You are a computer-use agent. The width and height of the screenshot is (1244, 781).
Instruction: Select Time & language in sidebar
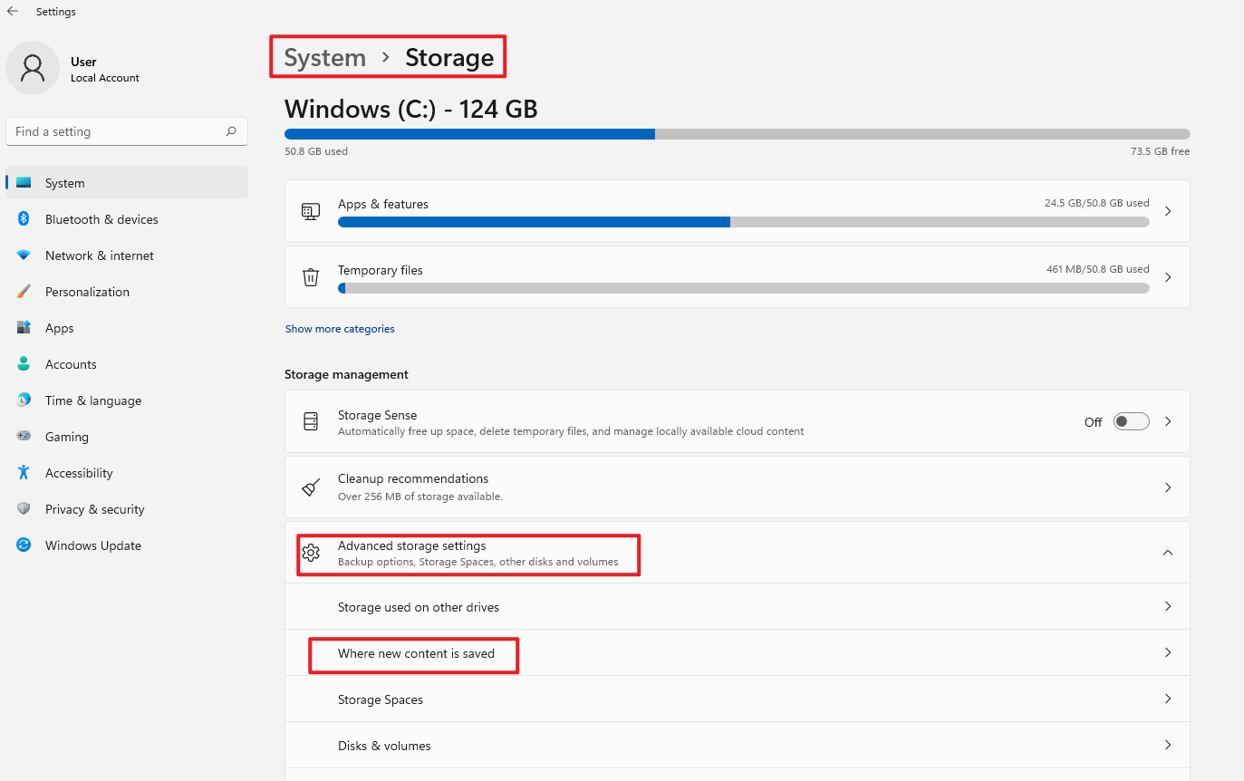[x=127, y=400]
